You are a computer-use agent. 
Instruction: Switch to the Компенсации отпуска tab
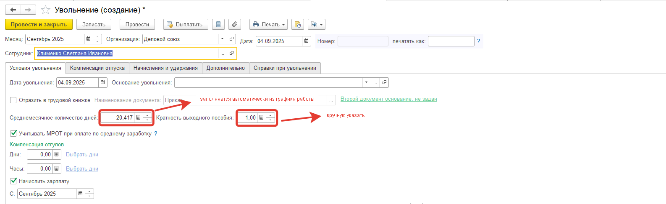coord(97,68)
